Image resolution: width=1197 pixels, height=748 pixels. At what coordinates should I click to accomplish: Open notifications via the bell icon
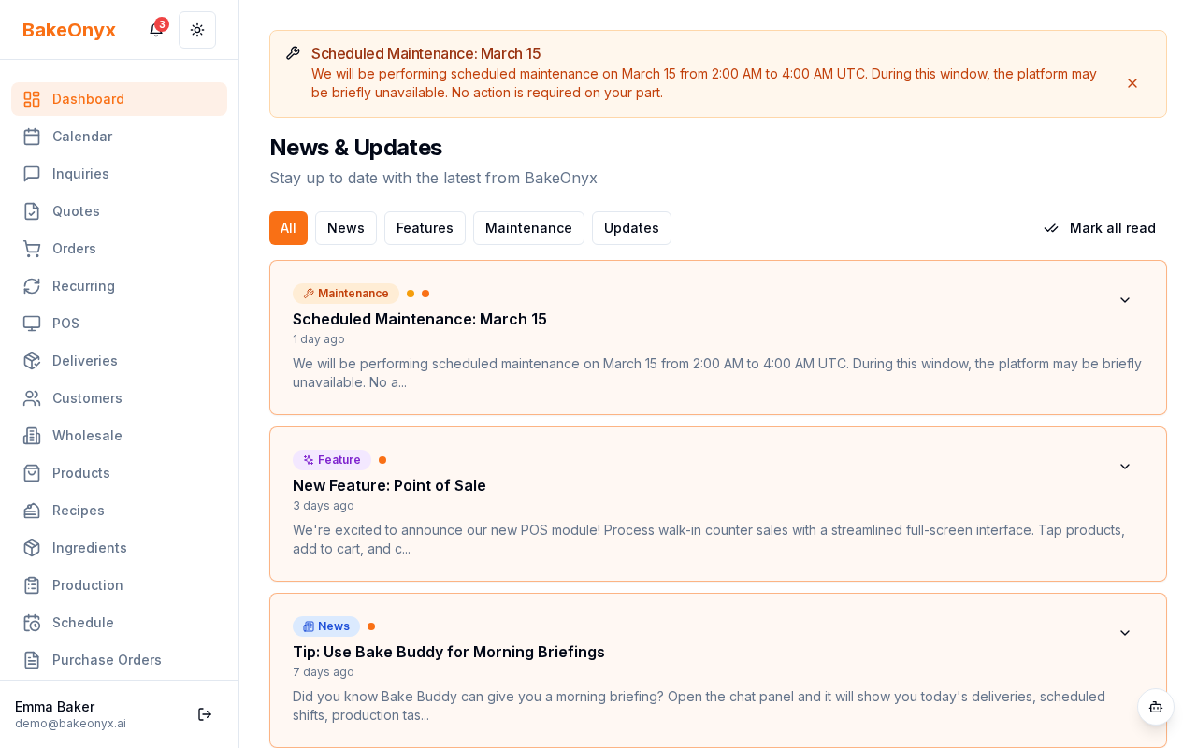point(155,30)
